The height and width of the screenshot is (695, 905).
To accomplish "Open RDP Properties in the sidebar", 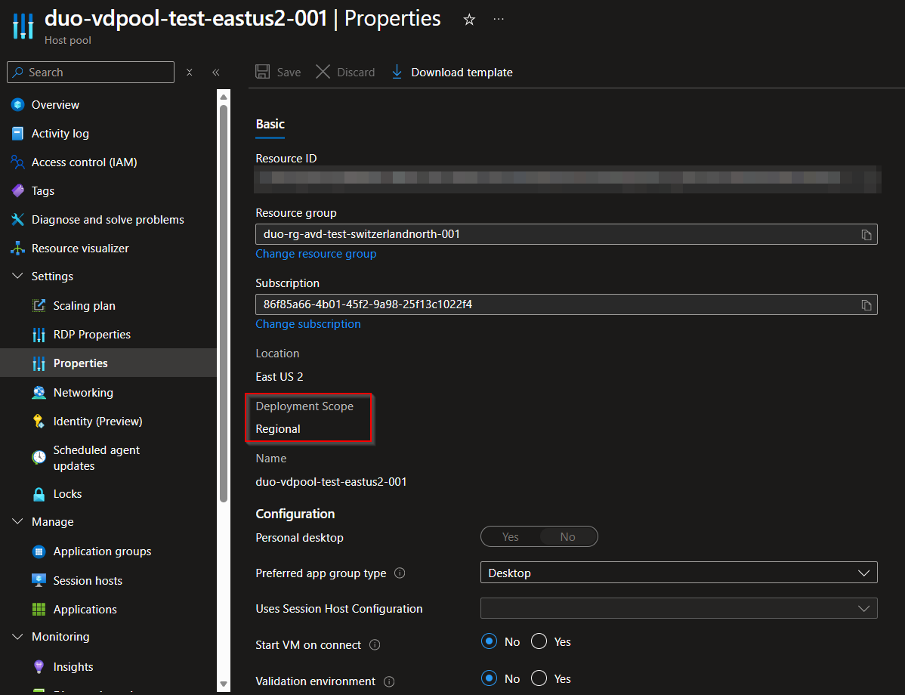I will point(91,335).
